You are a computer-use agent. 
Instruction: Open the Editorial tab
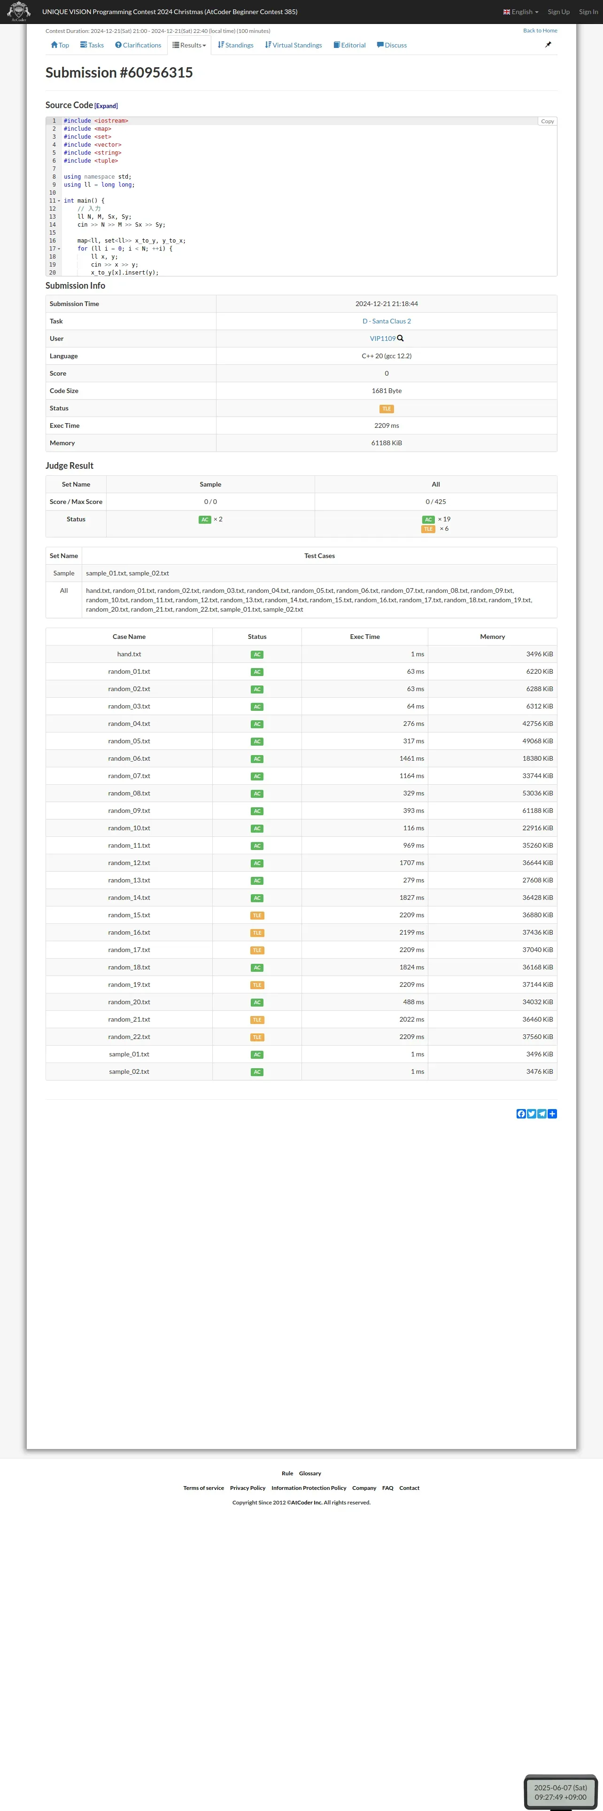349,45
